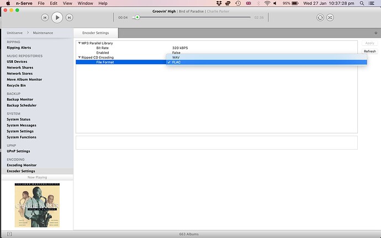Open Recycle Bin in sidebar
Image resolution: width=381 pixels, height=238 pixels.
click(16, 86)
